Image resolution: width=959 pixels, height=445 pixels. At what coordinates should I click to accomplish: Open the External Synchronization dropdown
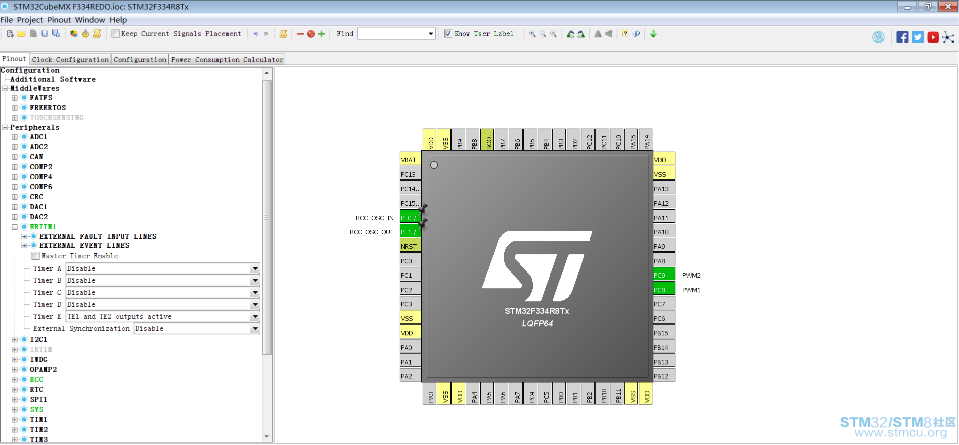pyautogui.click(x=255, y=329)
